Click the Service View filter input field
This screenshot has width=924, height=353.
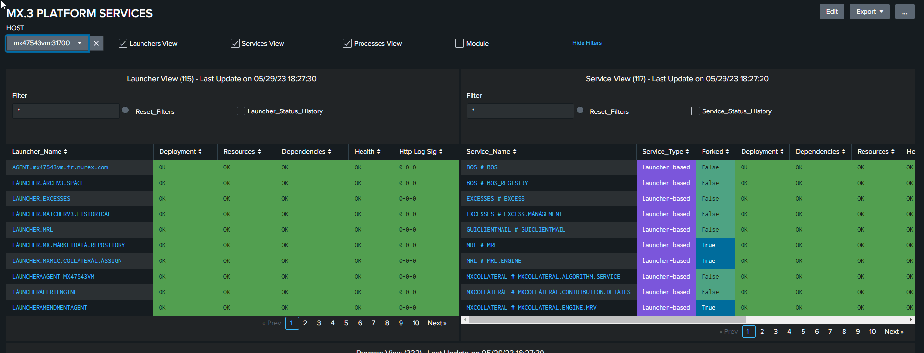coord(520,111)
